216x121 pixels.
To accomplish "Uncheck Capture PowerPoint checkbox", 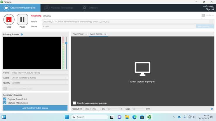I will pyautogui.click(x=5, y=99).
